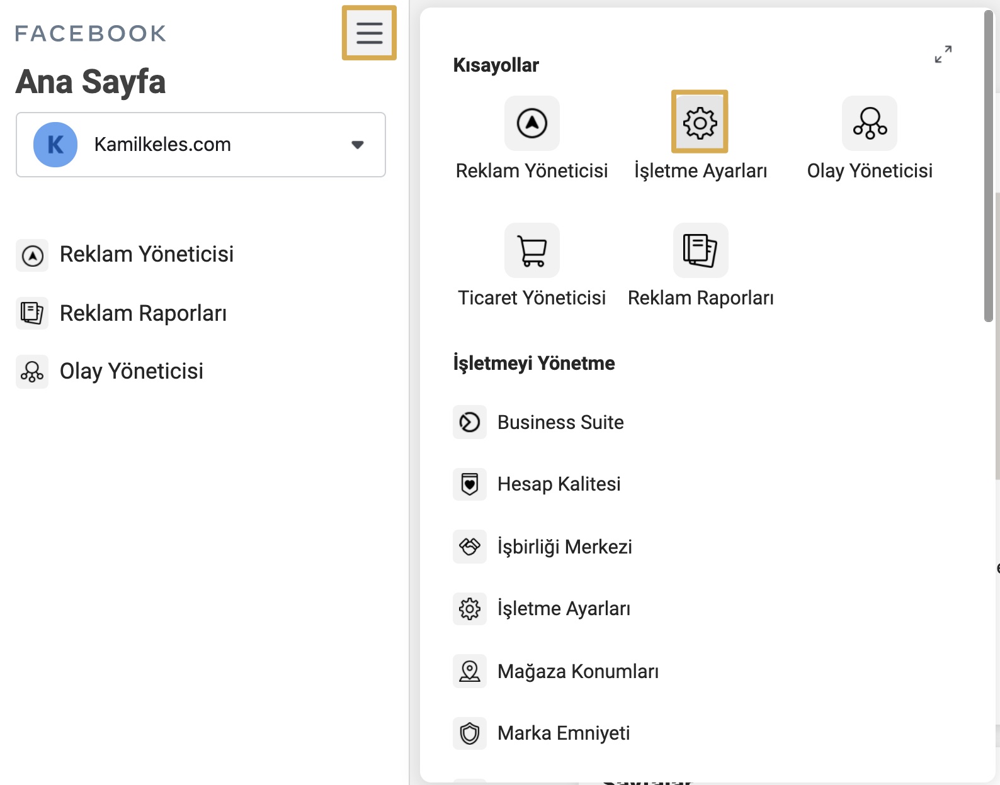The height and width of the screenshot is (785, 1000).
Task: Click the FACEBOOK logo text
Action: coord(91,33)
